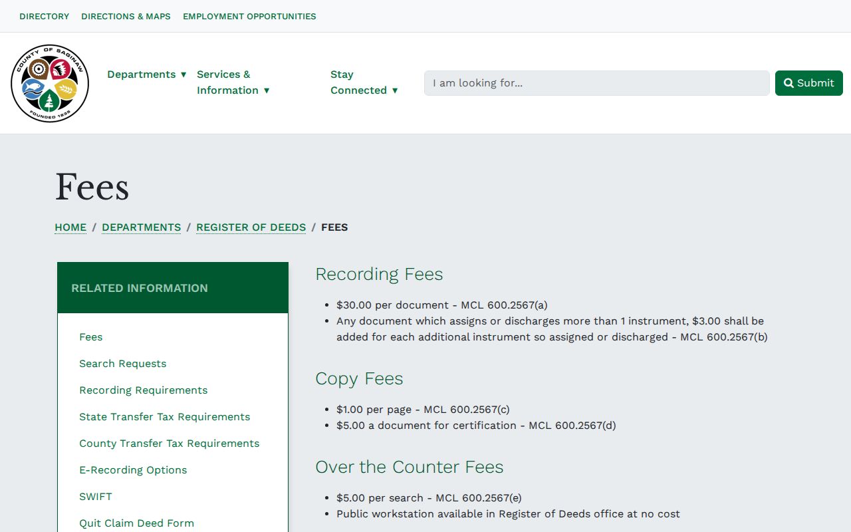This screenshot has height=532, width=851.
Task: View State Transfer Tax Requirements
Action: (165, 417)
